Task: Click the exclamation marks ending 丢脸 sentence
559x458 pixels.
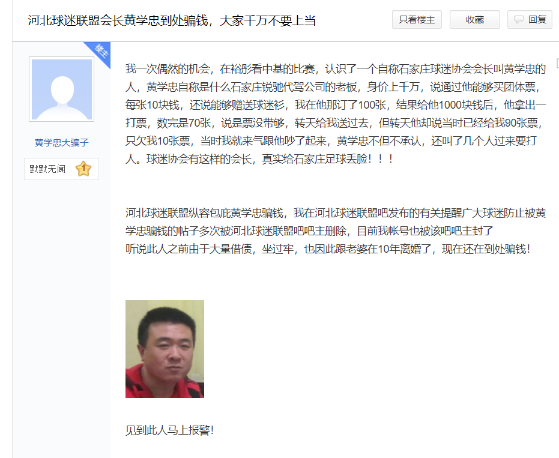Action: coord(381,159)
